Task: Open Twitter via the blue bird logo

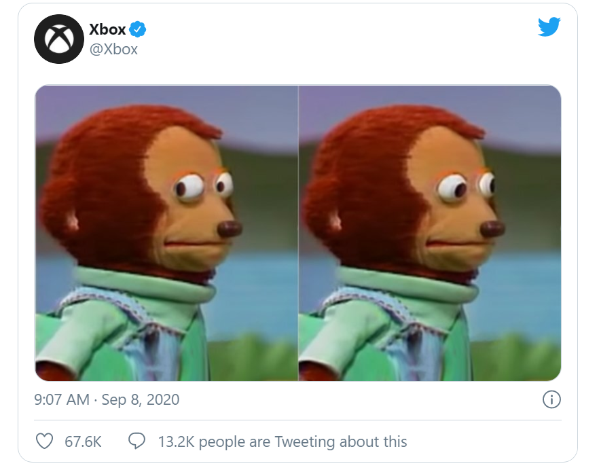Action: tap(549, 27)
